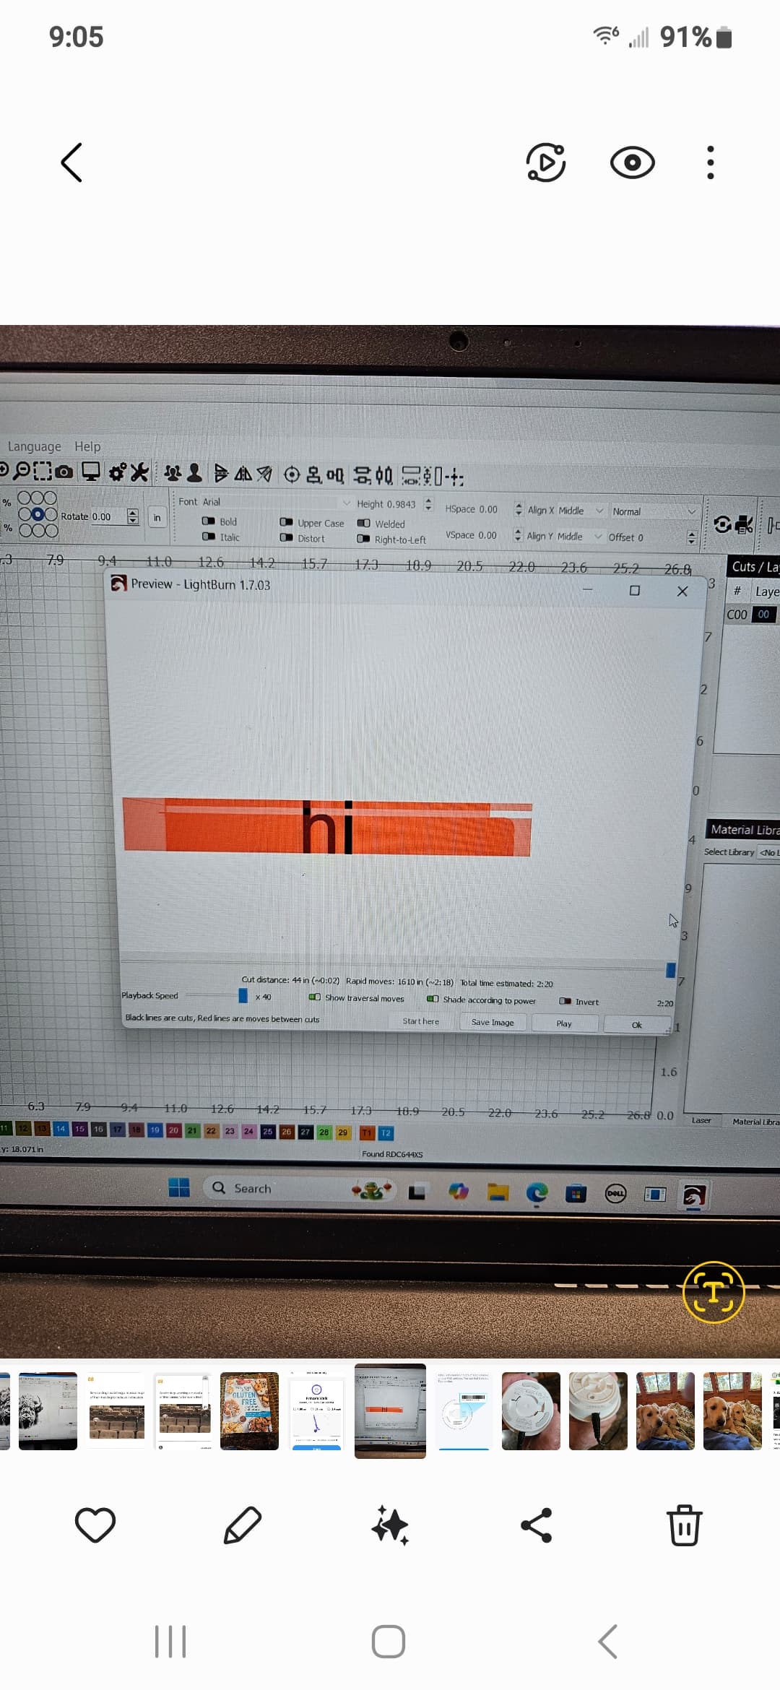780x1690 pixels.
Task: Toggle the Bold text switch
Action: pyautogui.click(x=209, y=521)
